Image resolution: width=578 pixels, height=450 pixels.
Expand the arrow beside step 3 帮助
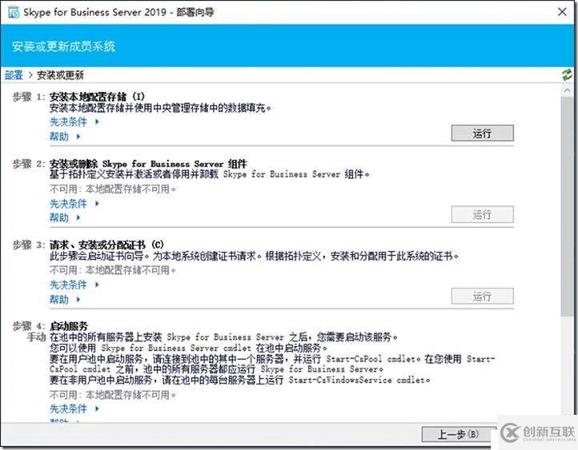[x=78, y=300]
